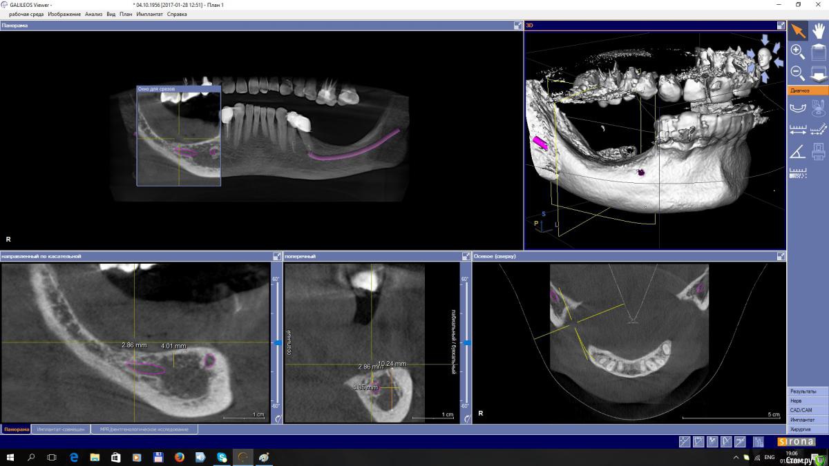Choose the distance measurement ruler tool
The image size is (829, 466).
pyautogui.click(x=797, y=129)
